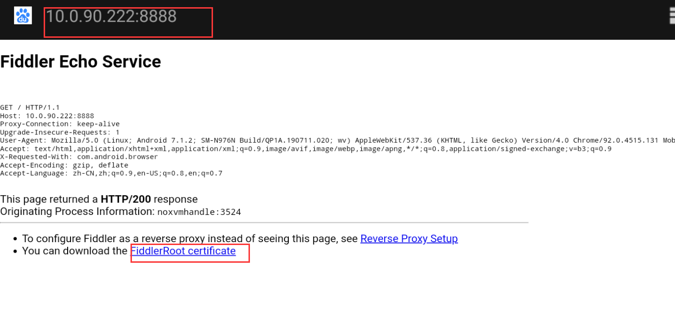675x324 pixels.
Task: Click the 'GET / HTTP/1.1' request line
Action: [x=30, y=108]
